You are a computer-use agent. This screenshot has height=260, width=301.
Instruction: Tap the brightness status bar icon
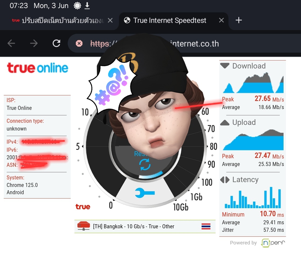tap(77, 6)
